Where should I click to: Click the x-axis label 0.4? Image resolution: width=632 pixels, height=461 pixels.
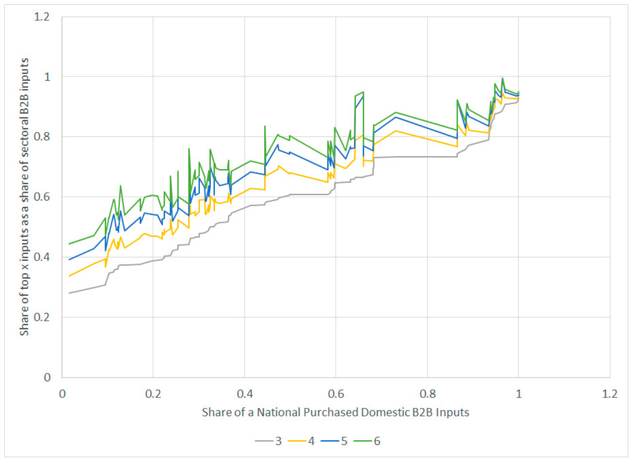(x=245, y=394)
